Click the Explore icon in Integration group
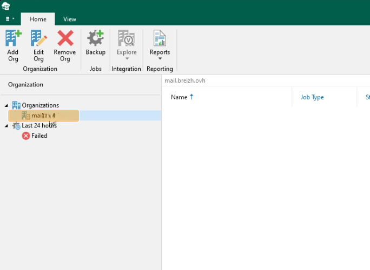Image resolution: width=370 pixels, height=270 pixels. [x=127, y=38]
